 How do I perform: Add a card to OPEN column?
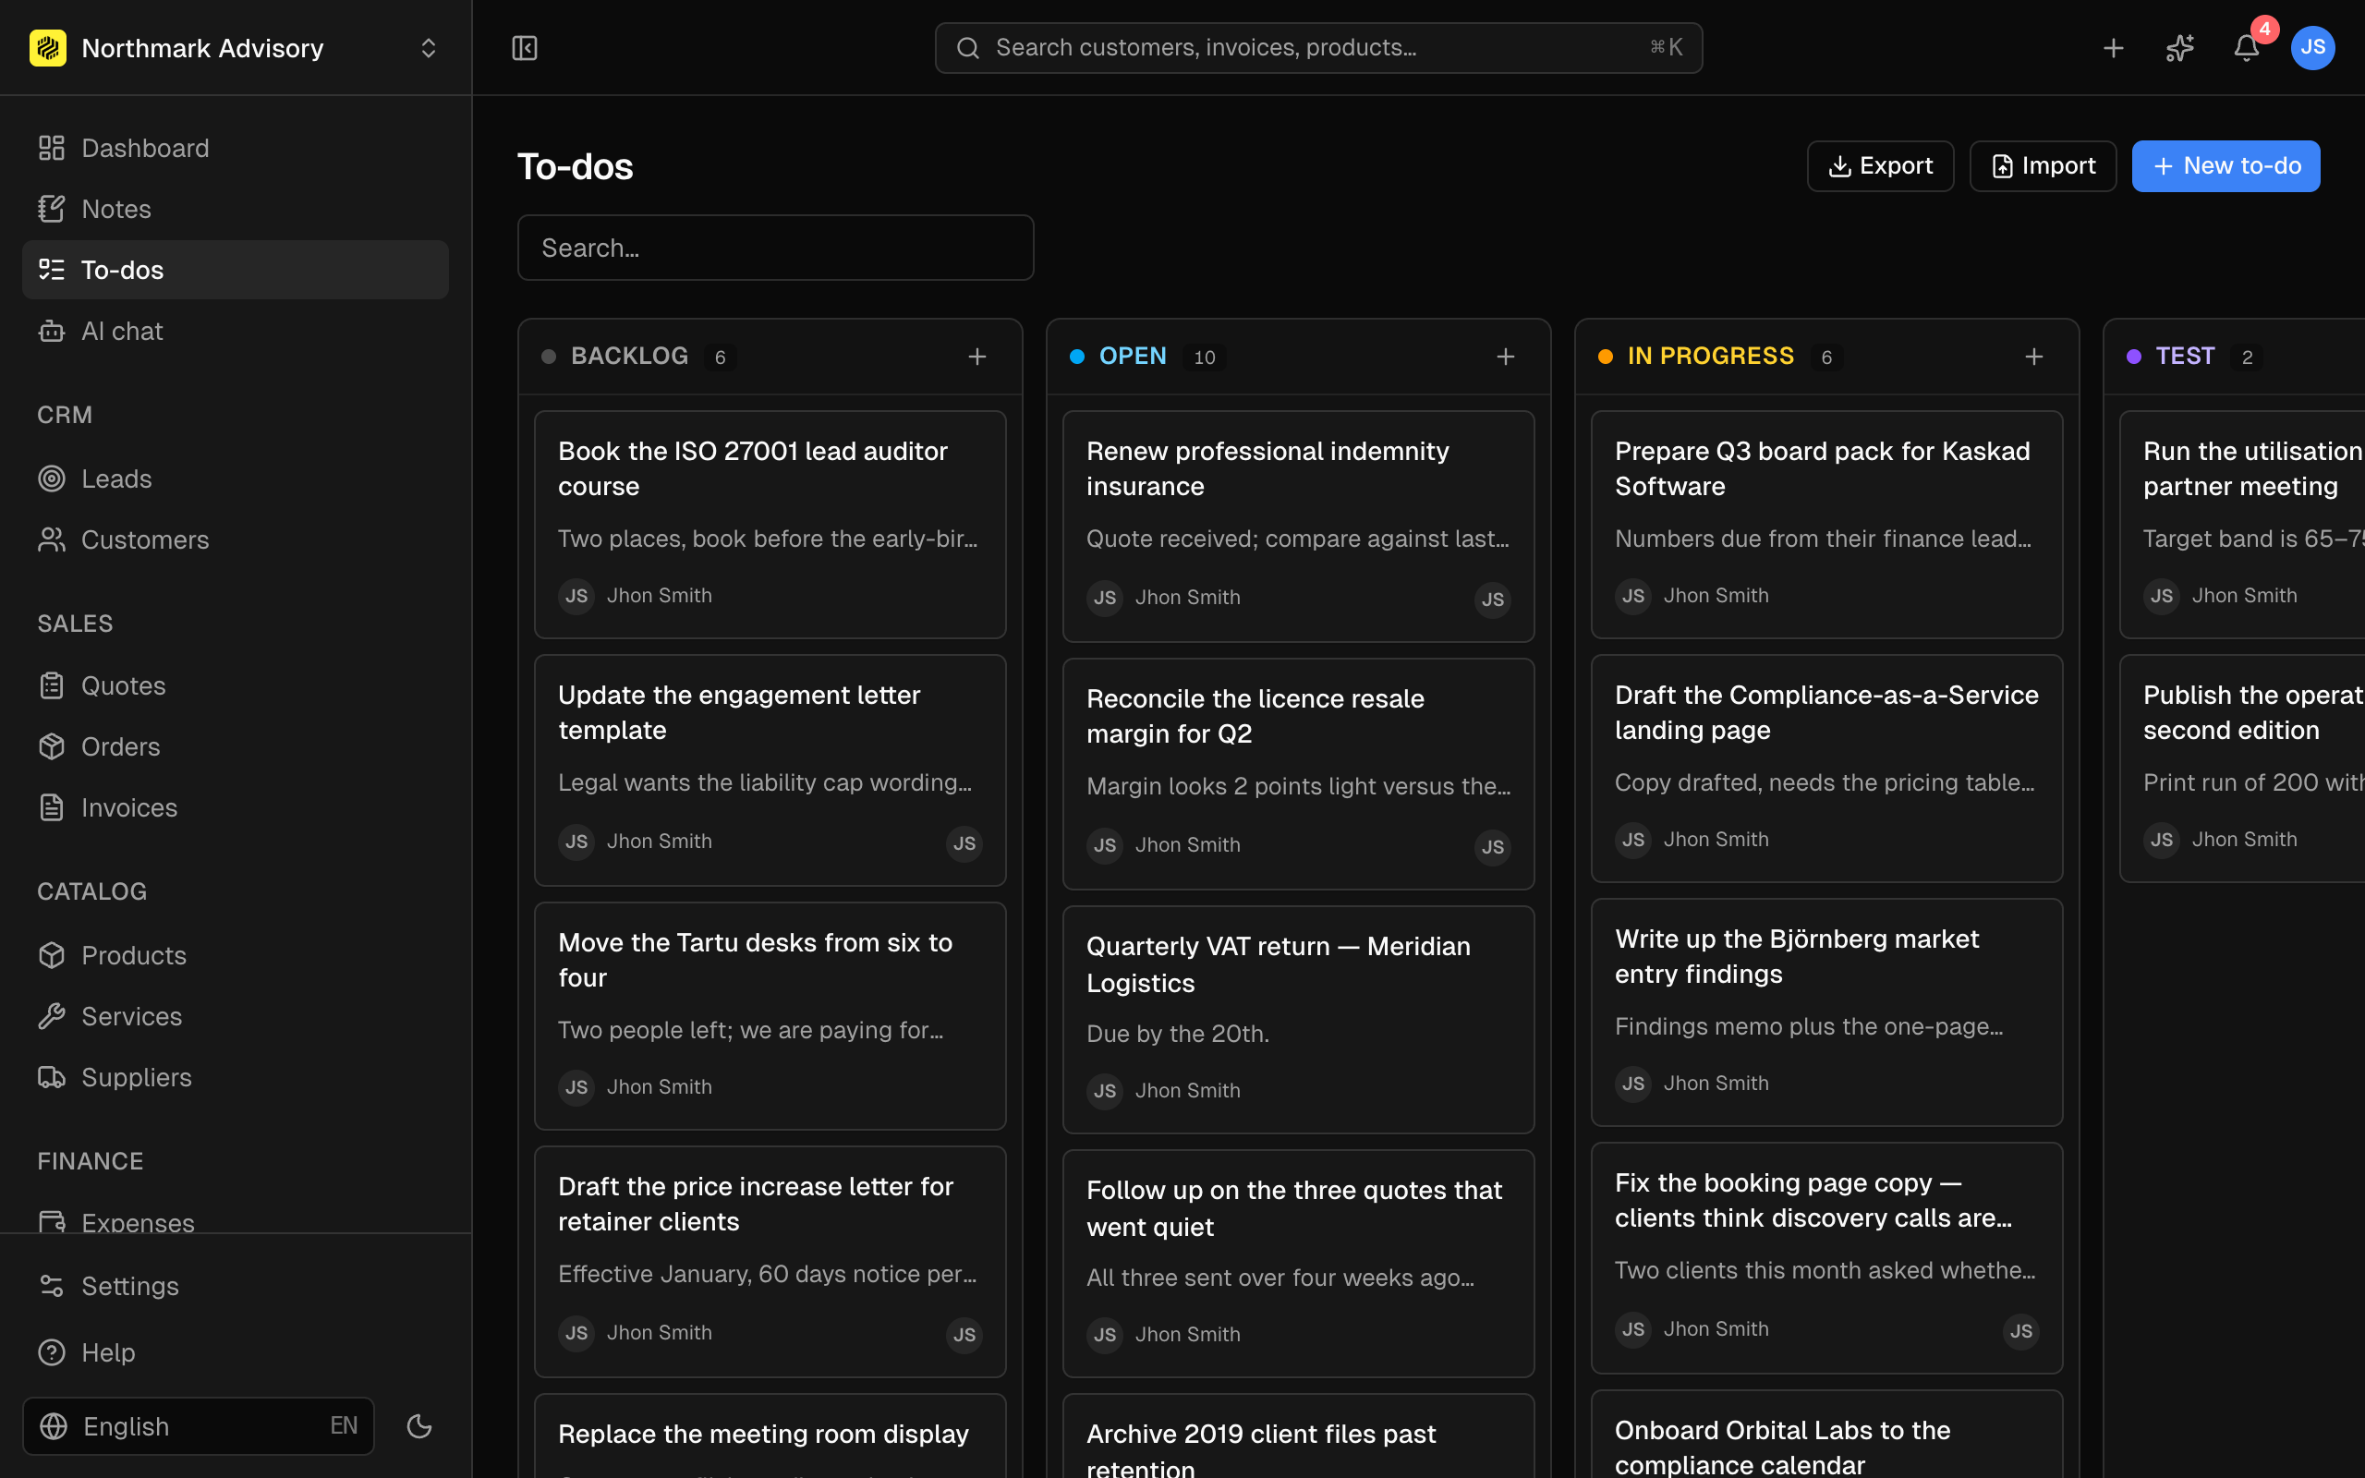1505,357
